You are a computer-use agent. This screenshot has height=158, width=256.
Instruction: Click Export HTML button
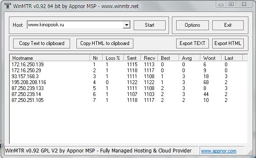click(x=228, y=43)
